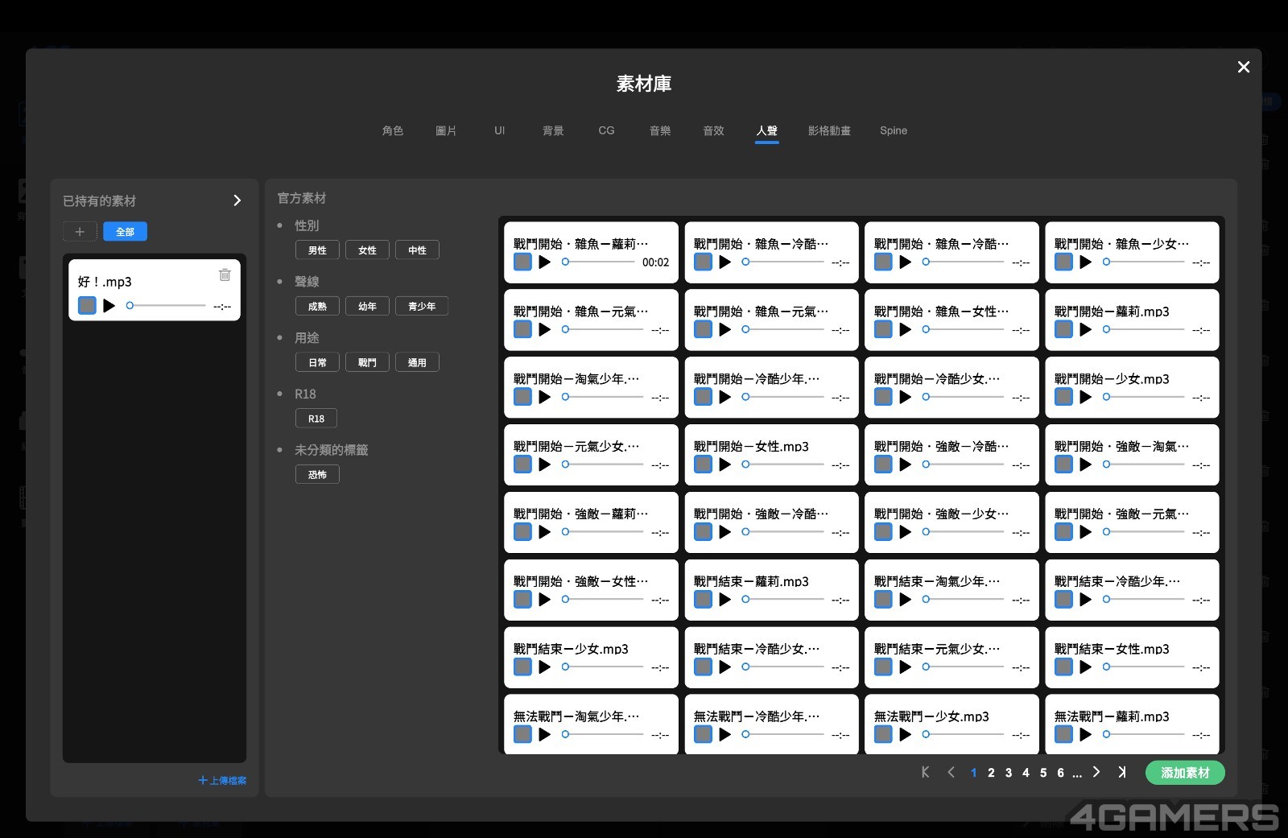Play the 戰鬥開始・雜魚－女性 voice clip
Image resolution: width=1288 pixels, height=838 pixels.
906,329
